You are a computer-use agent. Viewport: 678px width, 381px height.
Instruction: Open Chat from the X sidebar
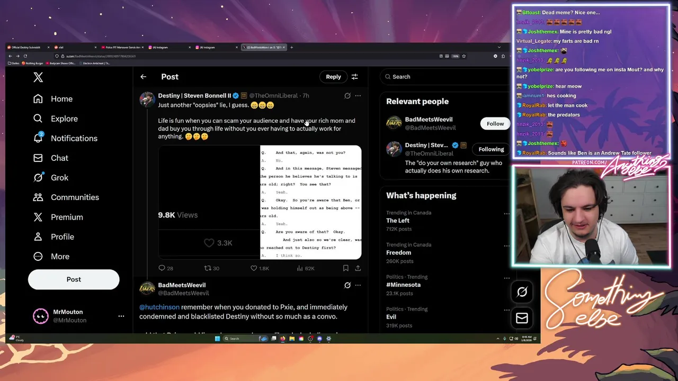coord(51,158)
